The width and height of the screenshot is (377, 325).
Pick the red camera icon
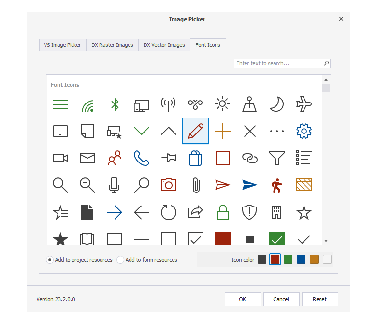tap(169, 185)
